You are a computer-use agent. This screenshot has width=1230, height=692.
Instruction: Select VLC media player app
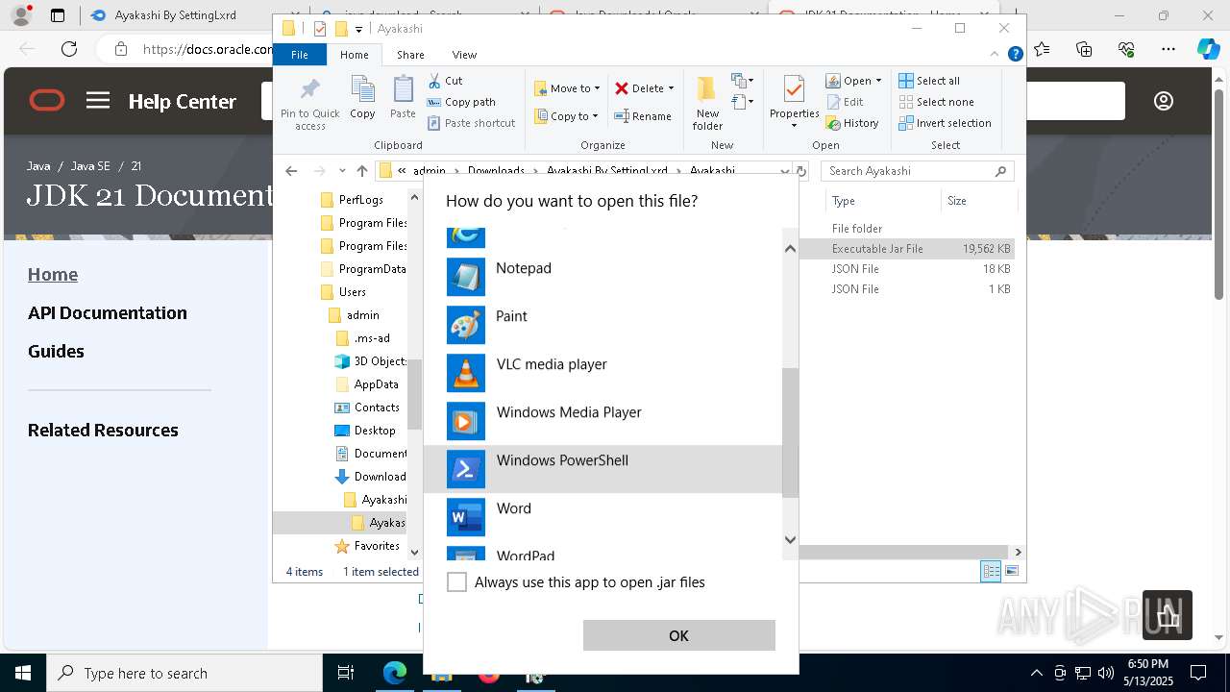[x=603, y=373]
